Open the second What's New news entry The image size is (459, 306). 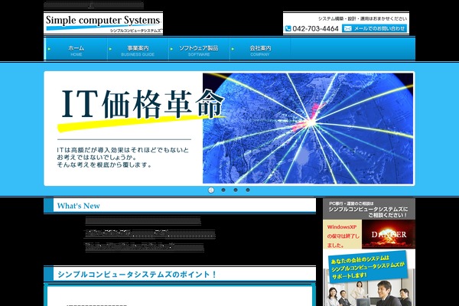[x=150, y=234]
